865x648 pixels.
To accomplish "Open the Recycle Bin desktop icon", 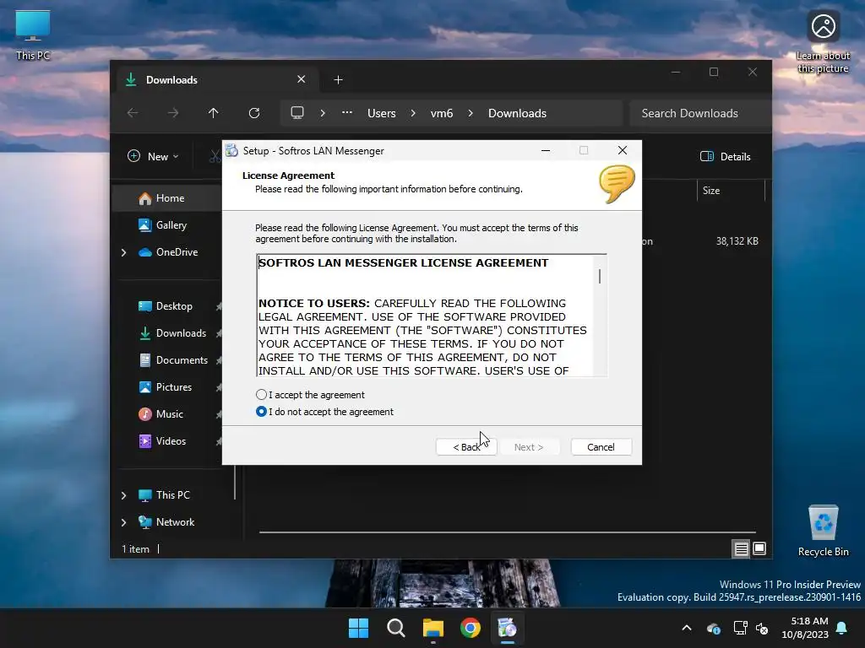I will point(823,531).
